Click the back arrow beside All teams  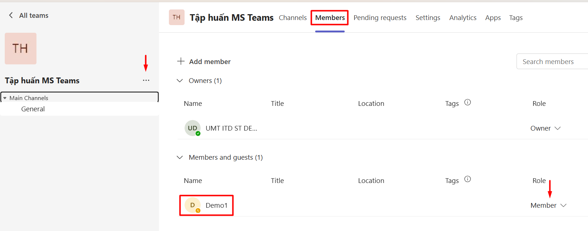11,15
